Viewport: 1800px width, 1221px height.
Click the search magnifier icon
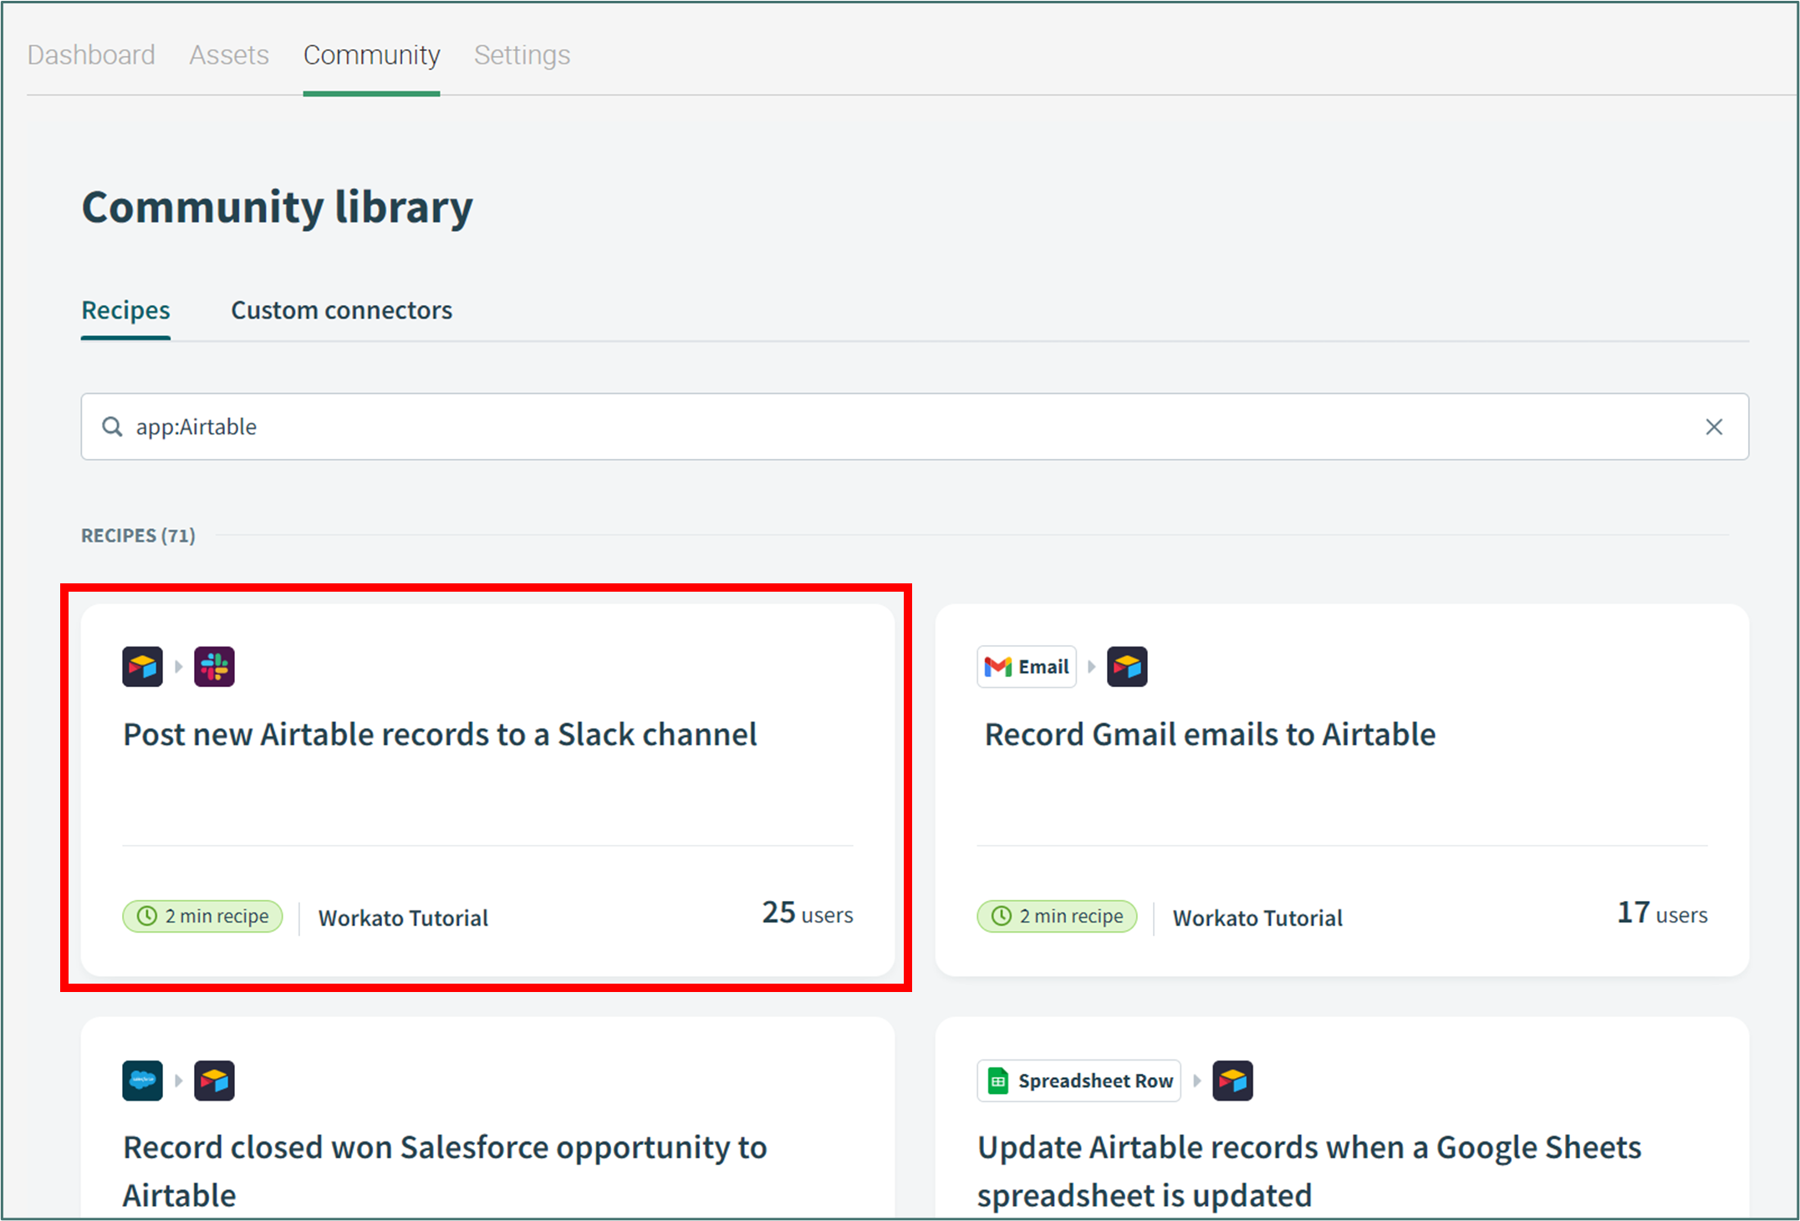[x=112, y=427]
